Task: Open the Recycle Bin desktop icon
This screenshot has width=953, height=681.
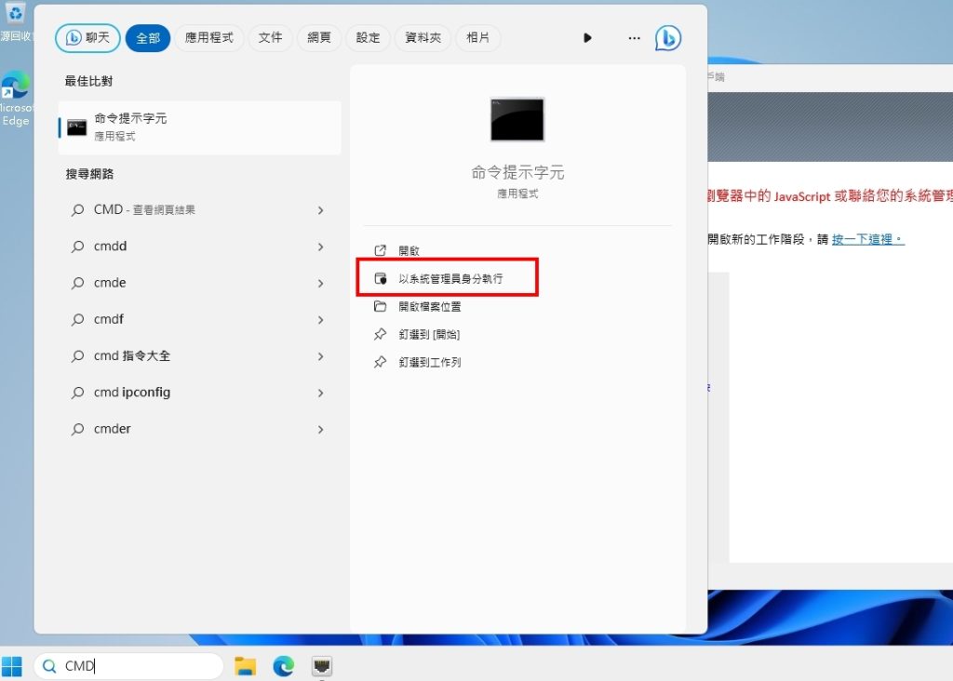Action: [x=15, y=22]
